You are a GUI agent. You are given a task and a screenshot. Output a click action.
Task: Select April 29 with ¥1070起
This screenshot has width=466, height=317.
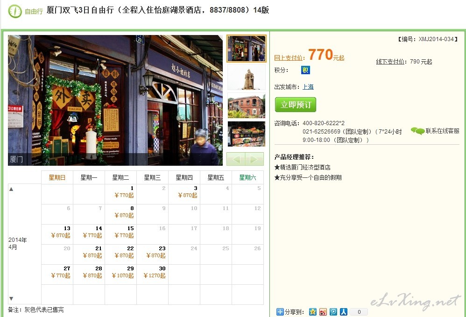tap(120, 275)
